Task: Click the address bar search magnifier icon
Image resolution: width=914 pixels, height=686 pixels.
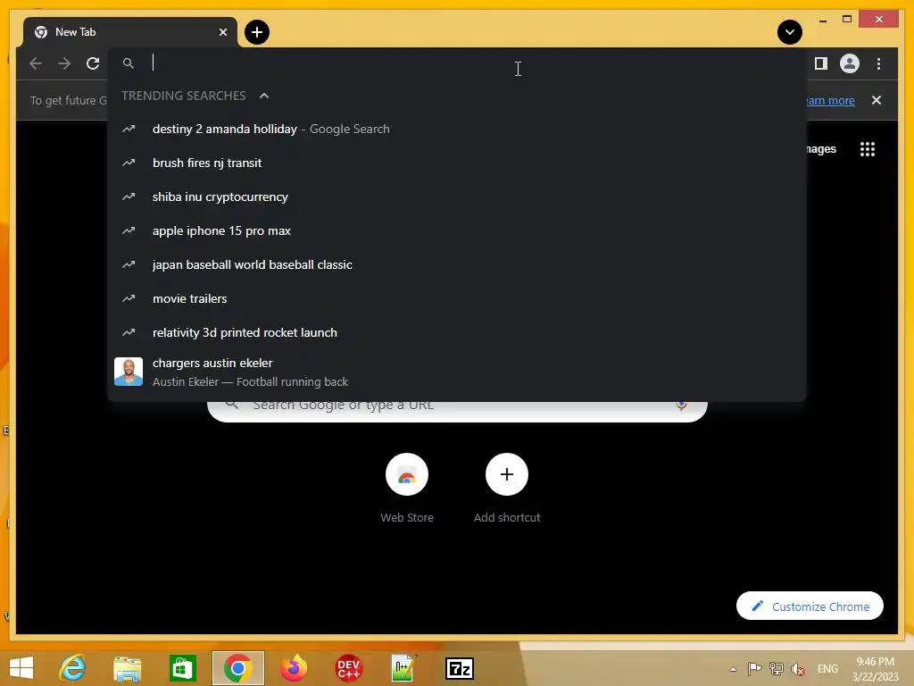Action: (x=129, y=63)
